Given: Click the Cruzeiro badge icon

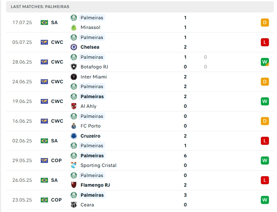Looking at the screenshot, I should (73, 136).
